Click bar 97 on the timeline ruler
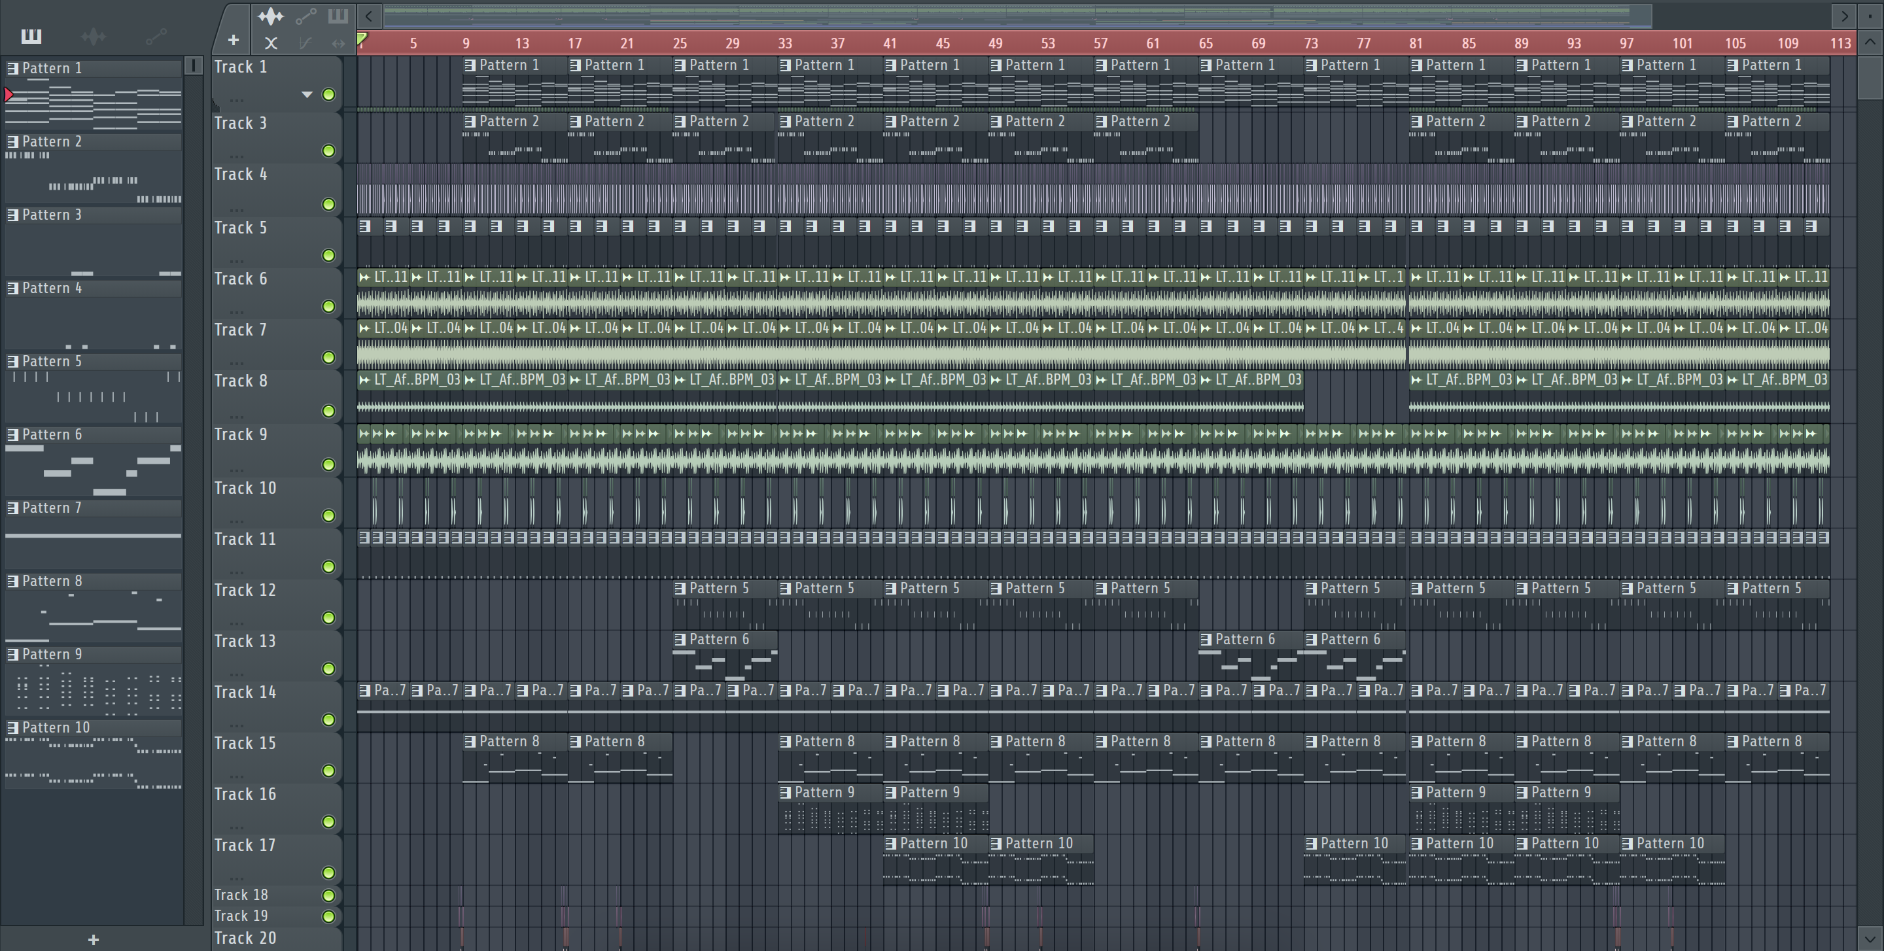 coord(1626,43)
